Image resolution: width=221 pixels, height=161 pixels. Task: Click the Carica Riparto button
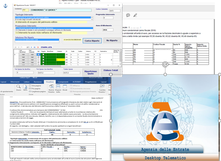pyautogui.click(x=92, y=41)
